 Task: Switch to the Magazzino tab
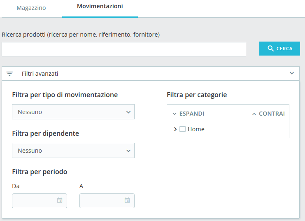[x=31, y=8]
